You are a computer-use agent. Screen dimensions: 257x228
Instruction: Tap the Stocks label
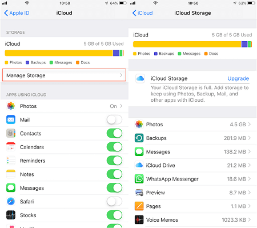28,215
